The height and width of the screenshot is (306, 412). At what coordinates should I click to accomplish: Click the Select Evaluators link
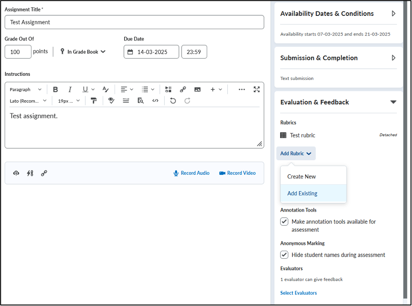(298, 293)
